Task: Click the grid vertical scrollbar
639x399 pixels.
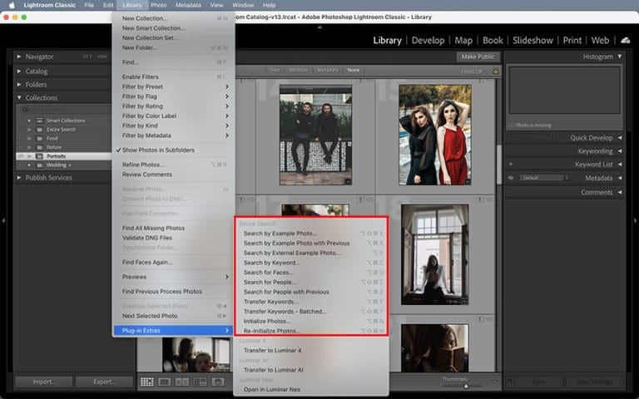Action: coord(499,165)
